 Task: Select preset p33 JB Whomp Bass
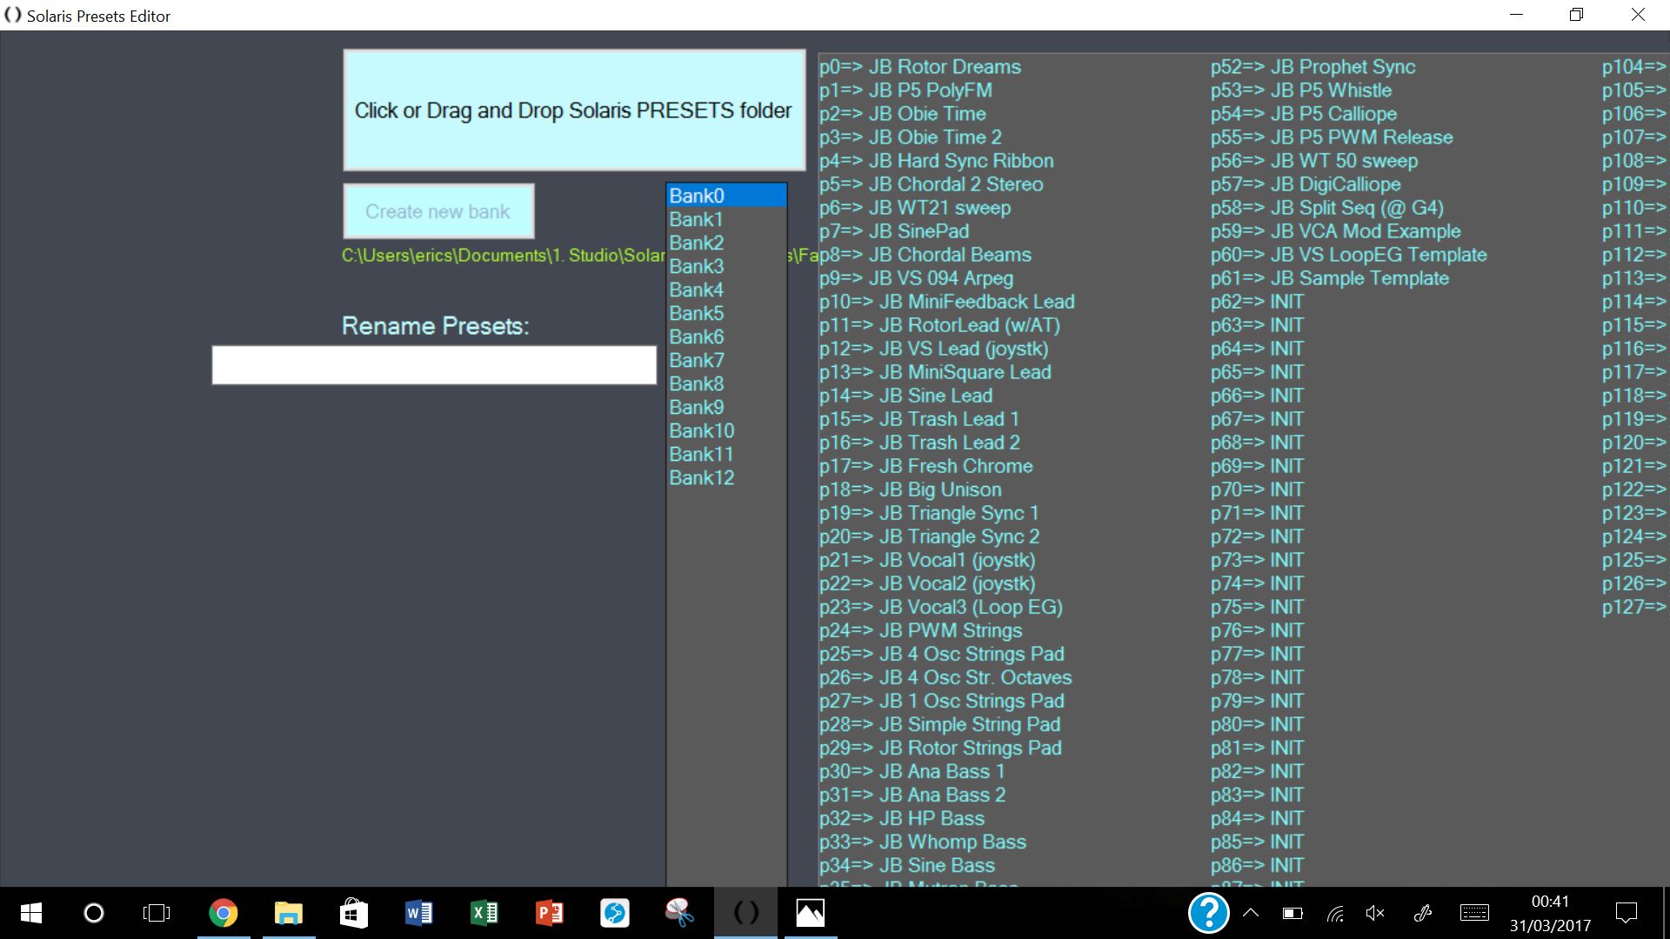point(923,842)
